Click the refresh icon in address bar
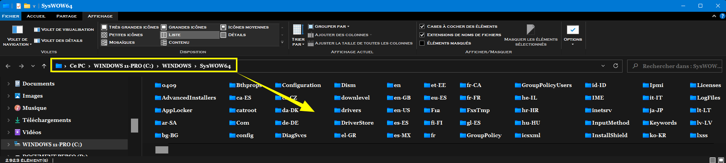This screenshot has width=726, height=163. [615, 66]
